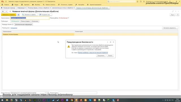This screenshot has width=181, height=102.
Task: Click the Наименование input field
Action: (30, 18)
